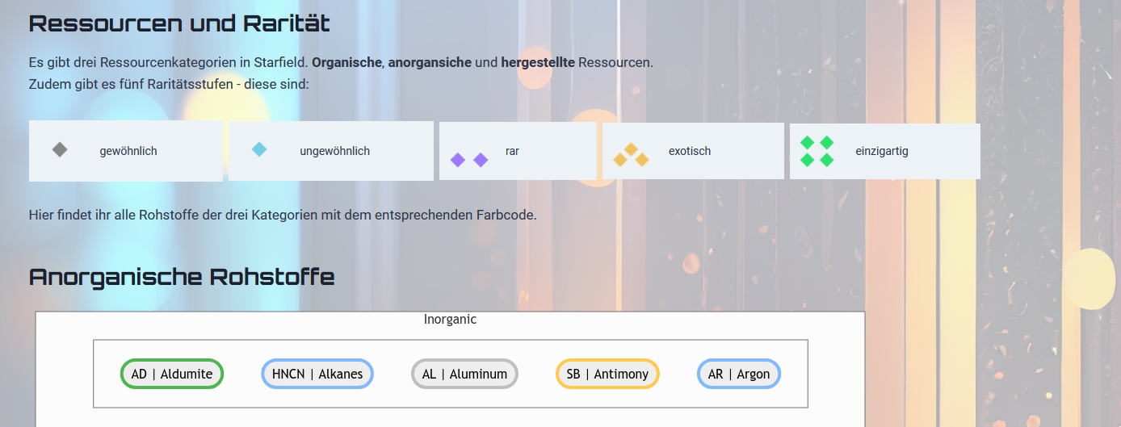
Task: Click the green four-diamond einzigartig icon
Action: (817, 151)
